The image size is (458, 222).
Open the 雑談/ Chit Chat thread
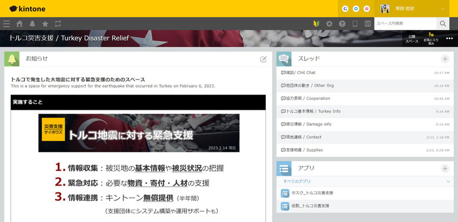[365, 73]
